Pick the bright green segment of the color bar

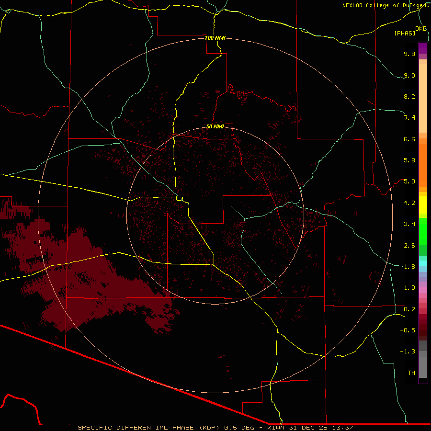tap(423, 231)
